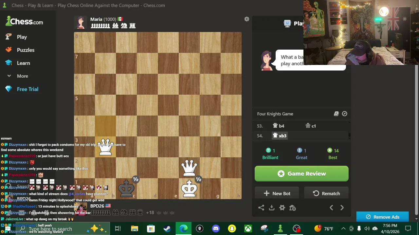Open Microsoft Store from the taskbar

pyautogui.click(x=151, y=228)
